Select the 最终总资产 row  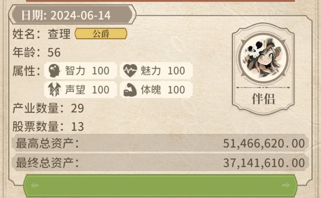160,163
